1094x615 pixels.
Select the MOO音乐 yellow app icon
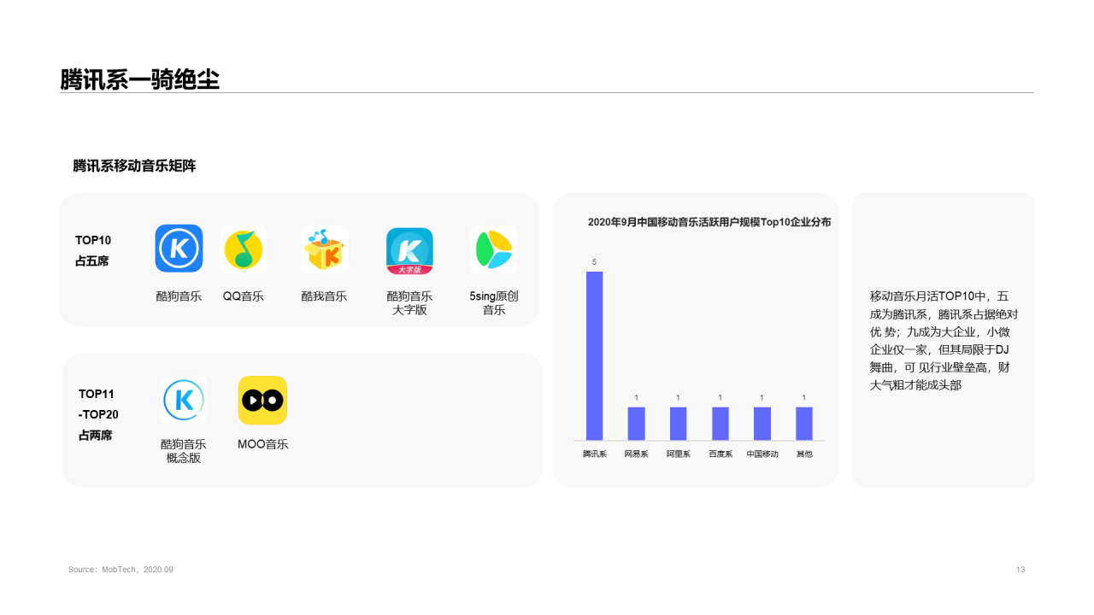click(262, 400)
